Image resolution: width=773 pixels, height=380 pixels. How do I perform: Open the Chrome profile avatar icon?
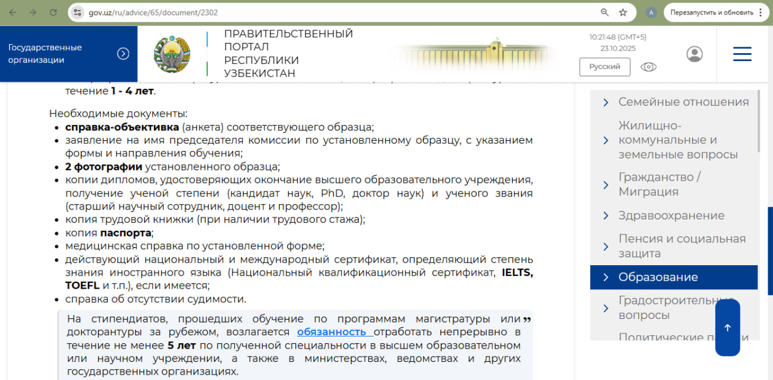651,12
